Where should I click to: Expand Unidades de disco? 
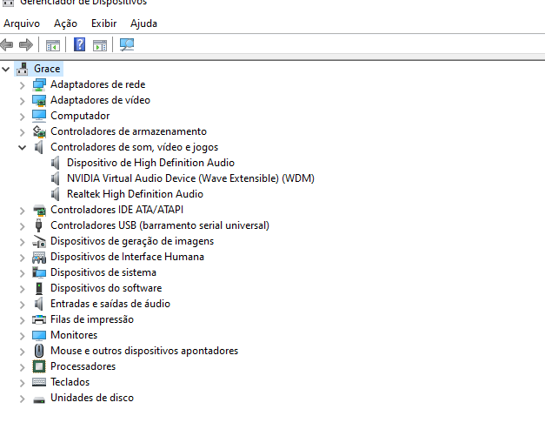(x=23, y=399)
